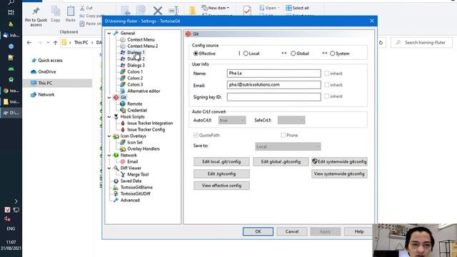Click the Hook Scripts hook icon
The image size is (457, 257).
116,116
